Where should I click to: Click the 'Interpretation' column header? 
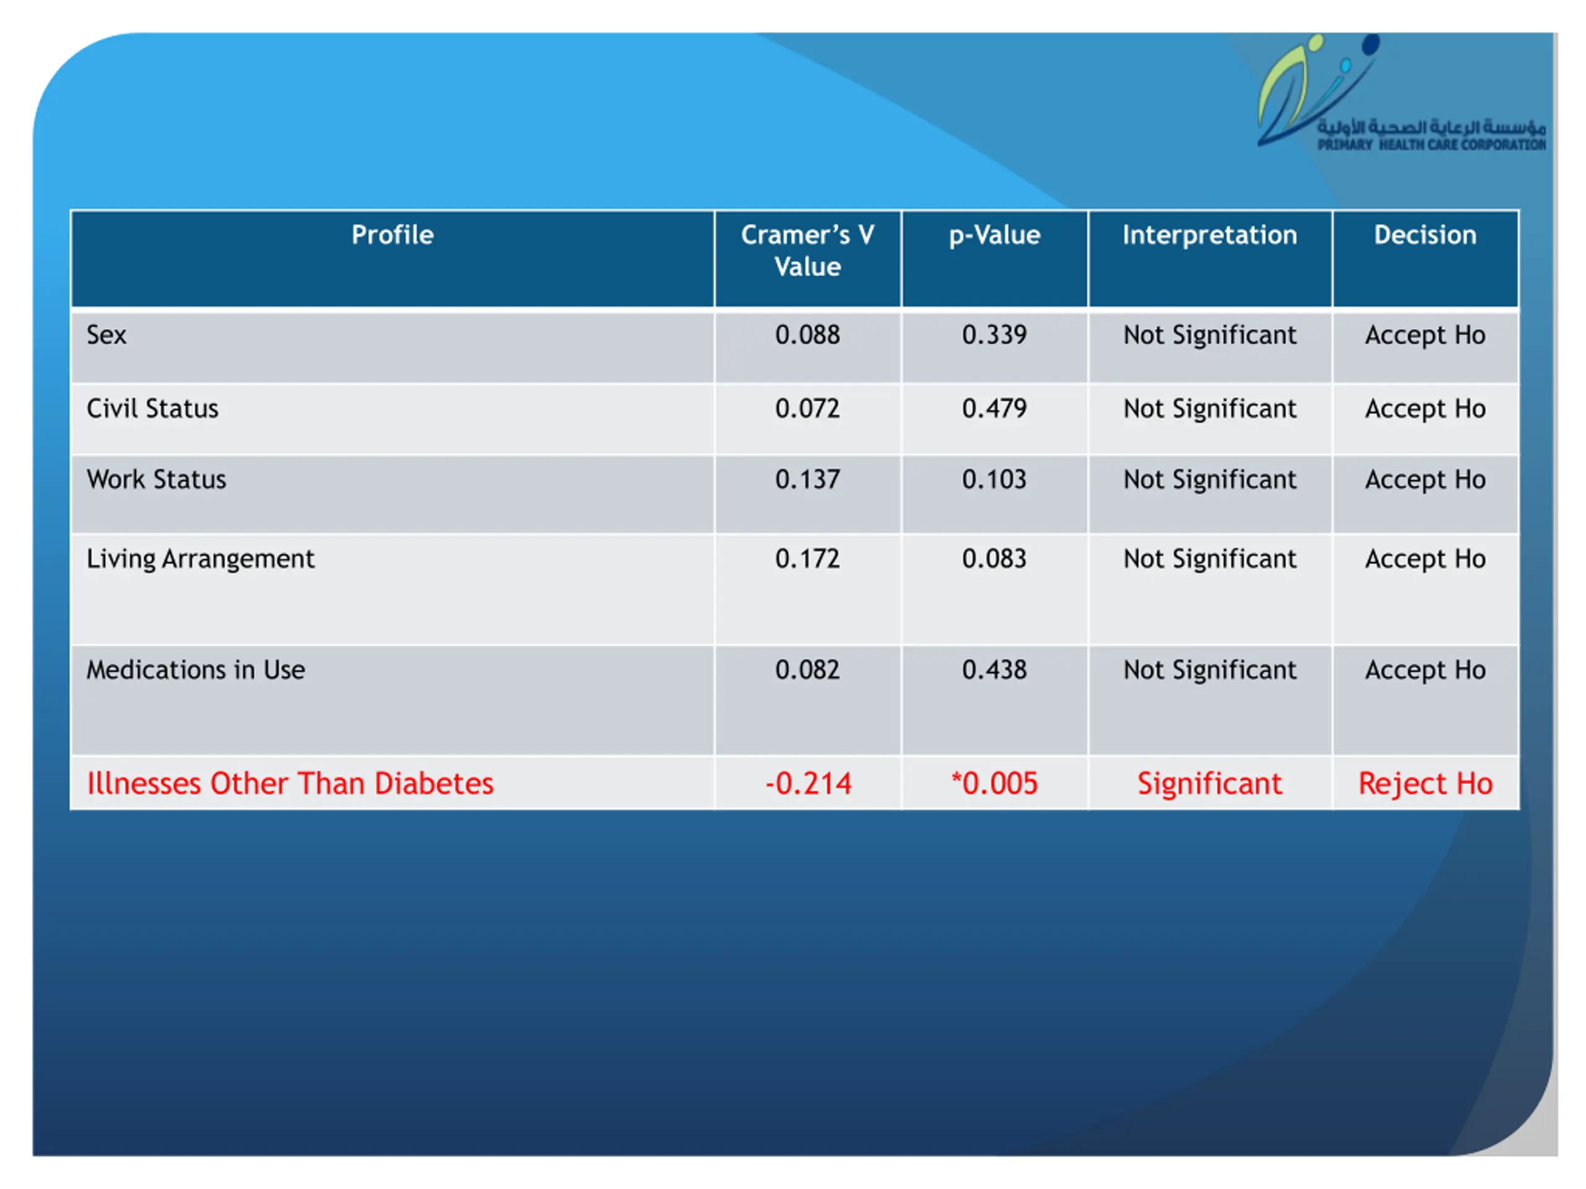[x=1209, y=235]
